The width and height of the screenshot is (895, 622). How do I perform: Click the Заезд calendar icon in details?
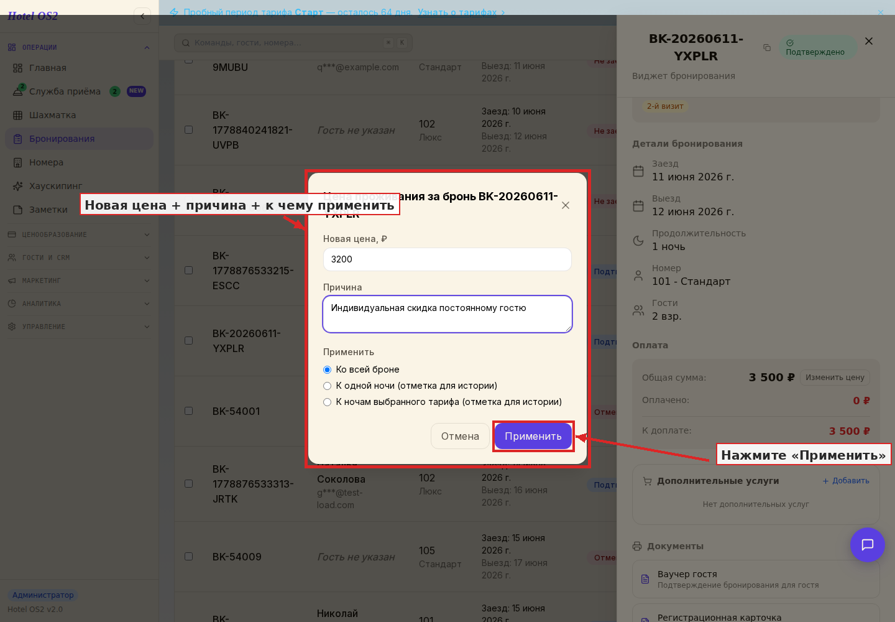(638, 171)
